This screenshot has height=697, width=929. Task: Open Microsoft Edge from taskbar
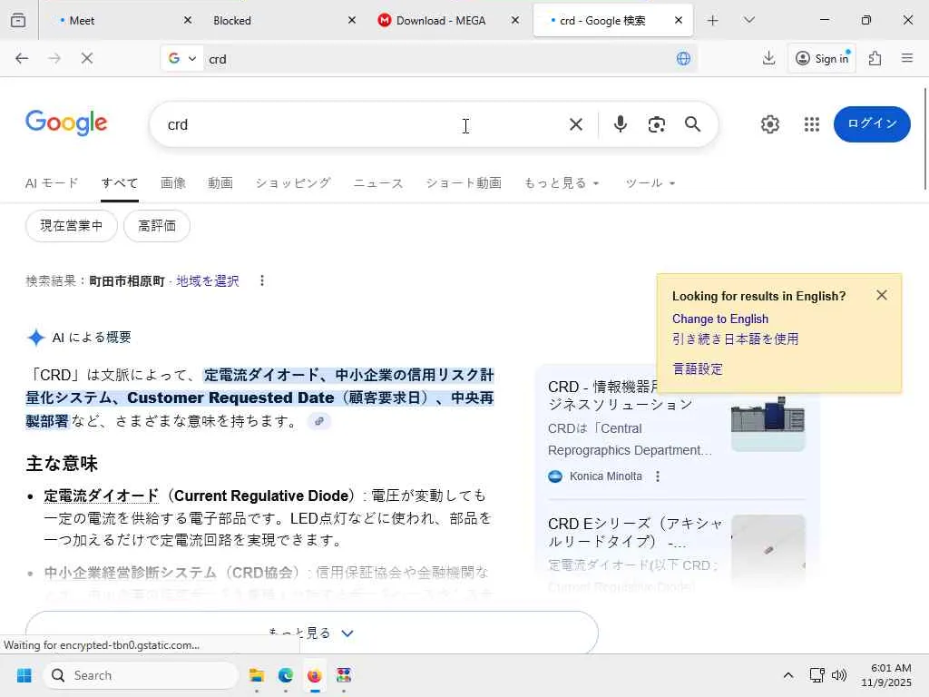click(x=286, y=675)
